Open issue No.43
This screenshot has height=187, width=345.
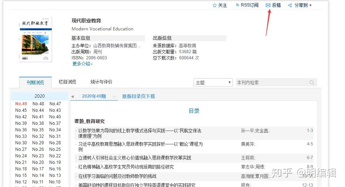(x=55, y=110)
